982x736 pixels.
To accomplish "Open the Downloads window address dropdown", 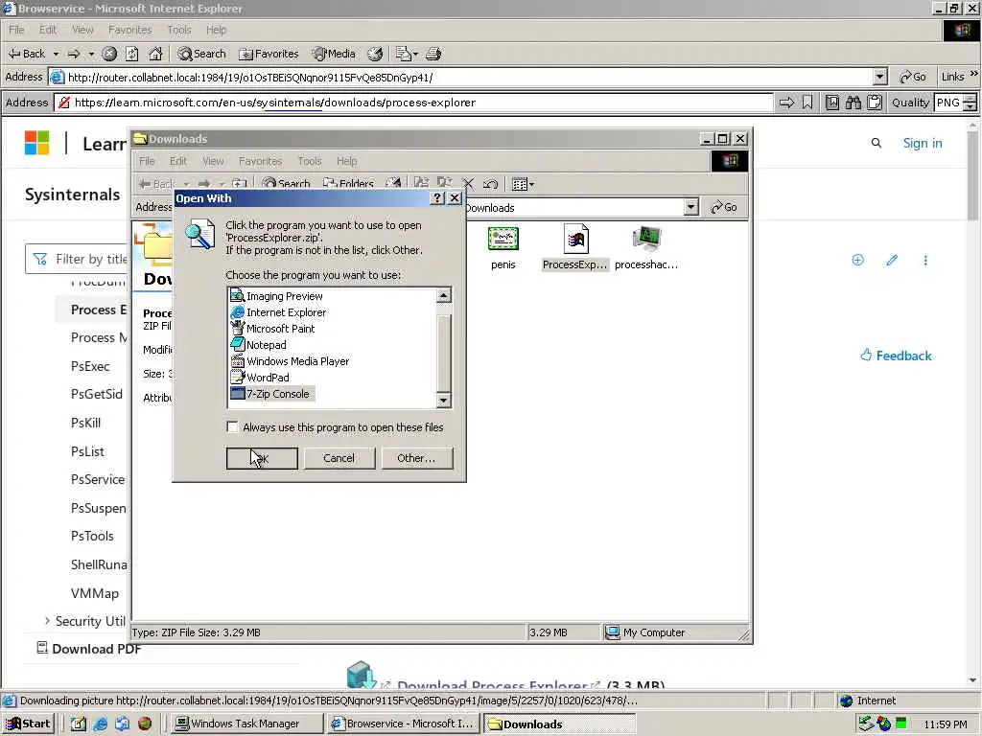I will (x=690, y=207).
